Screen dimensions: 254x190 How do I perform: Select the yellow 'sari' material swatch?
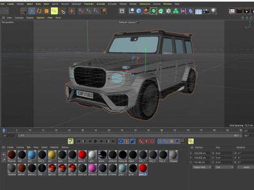coord(52,156)
